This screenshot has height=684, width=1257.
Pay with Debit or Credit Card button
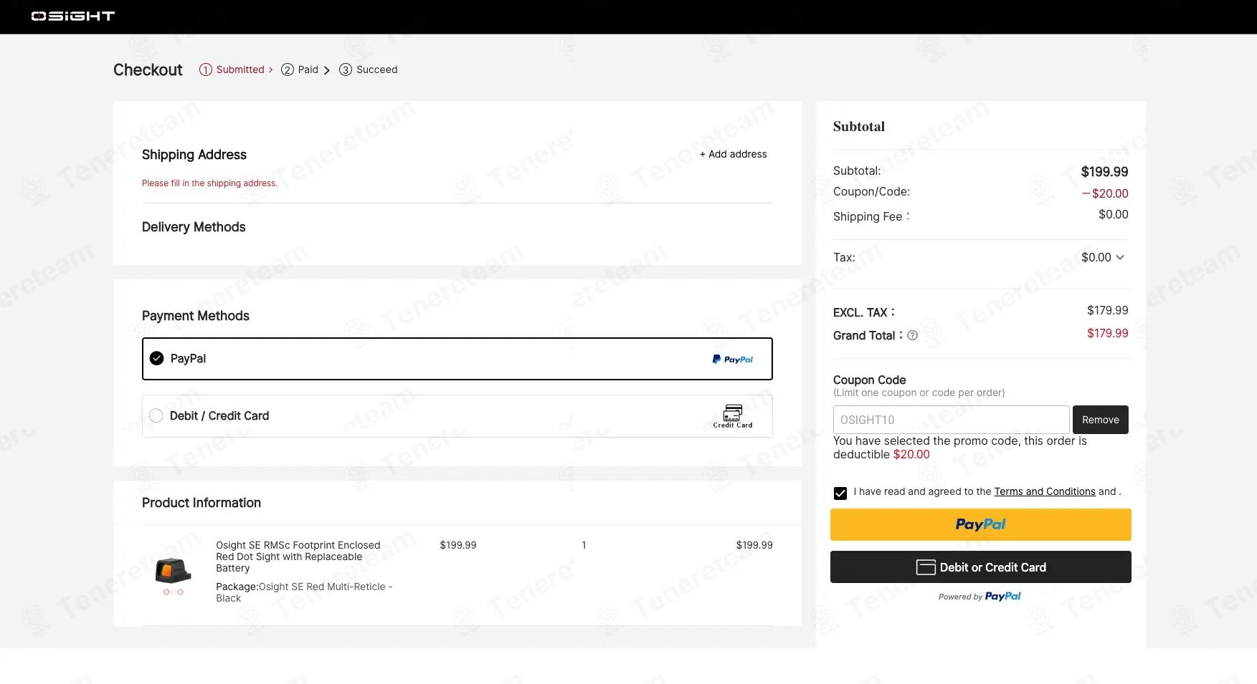[980, 567]
